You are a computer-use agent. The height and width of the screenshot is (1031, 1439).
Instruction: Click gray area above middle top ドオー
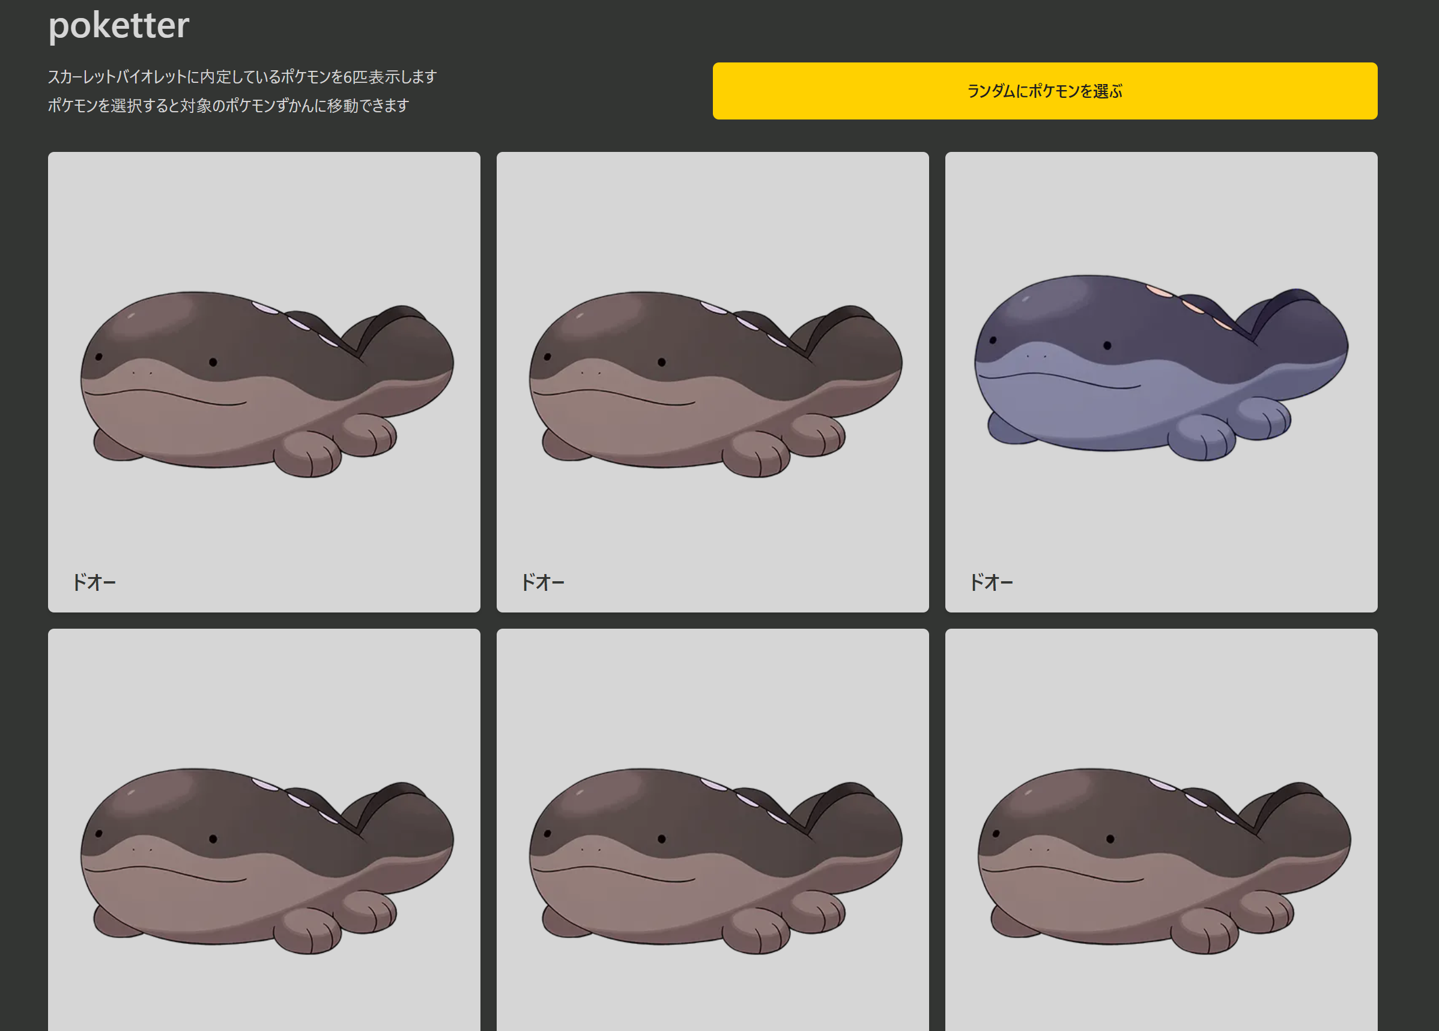(712, 216)
